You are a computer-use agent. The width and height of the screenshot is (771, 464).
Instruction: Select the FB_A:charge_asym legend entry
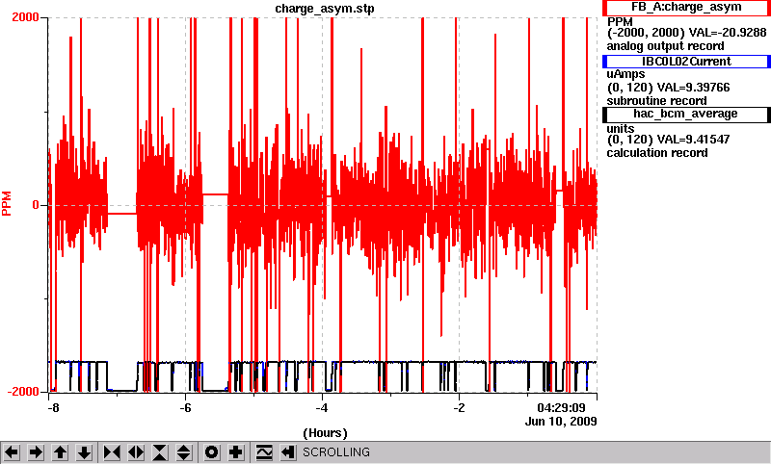[686, 8]
